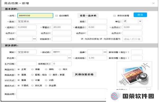
Task: Click the 规格 specification field
Action: pyautogui.click(x=97, y=21)
